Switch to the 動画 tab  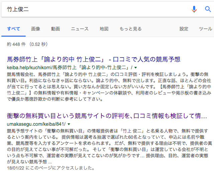(x=56, y=29)
